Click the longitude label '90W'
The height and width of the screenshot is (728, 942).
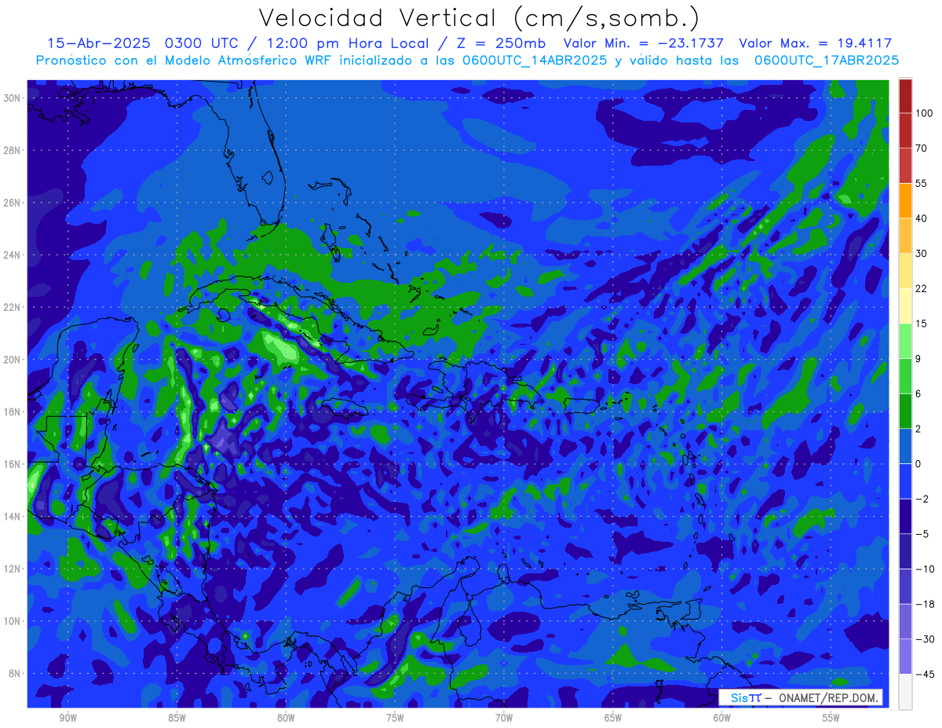pyautogui.click(x=68, y=718)
